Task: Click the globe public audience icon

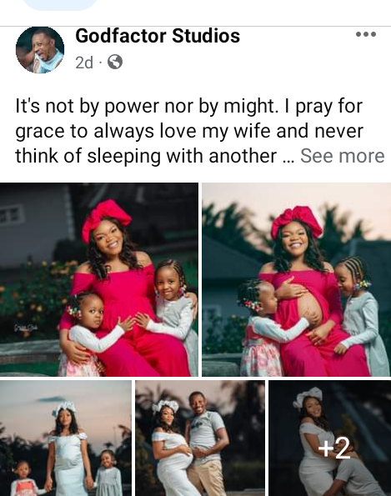Action: [115, 62]
